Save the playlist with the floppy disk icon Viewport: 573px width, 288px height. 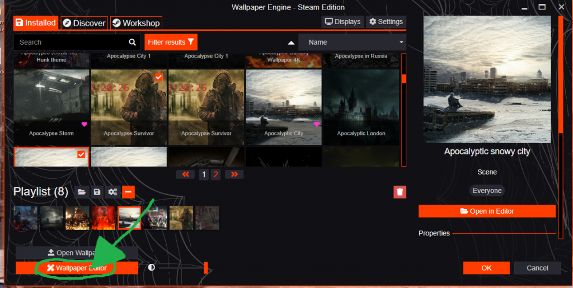[97, 192]
